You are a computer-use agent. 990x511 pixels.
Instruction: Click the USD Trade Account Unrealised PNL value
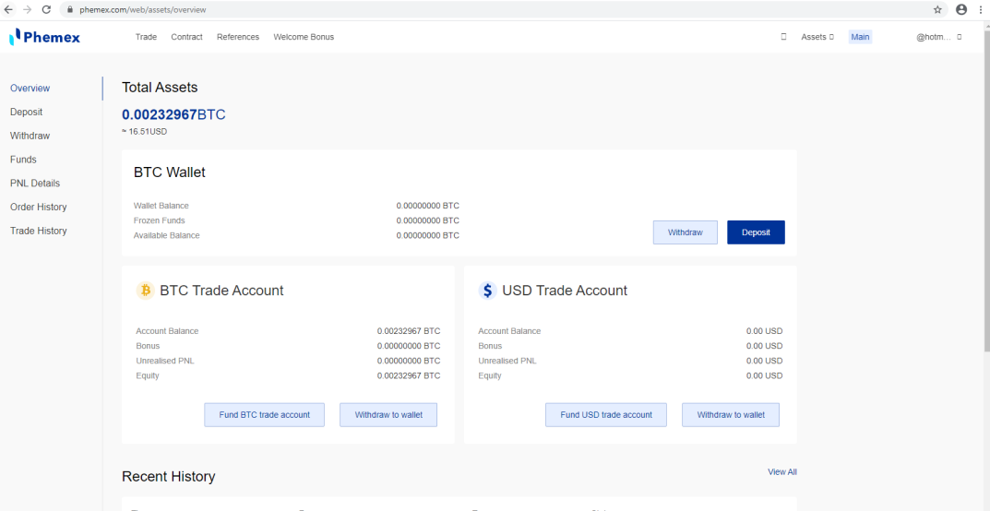pos(764,361)
